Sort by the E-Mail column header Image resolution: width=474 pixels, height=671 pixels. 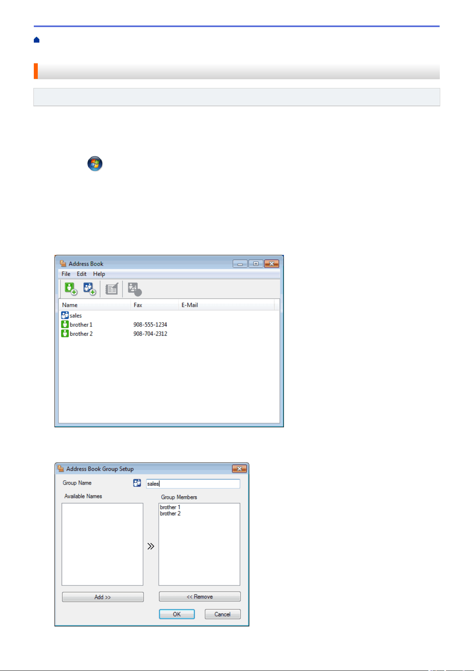click(226, 305)
